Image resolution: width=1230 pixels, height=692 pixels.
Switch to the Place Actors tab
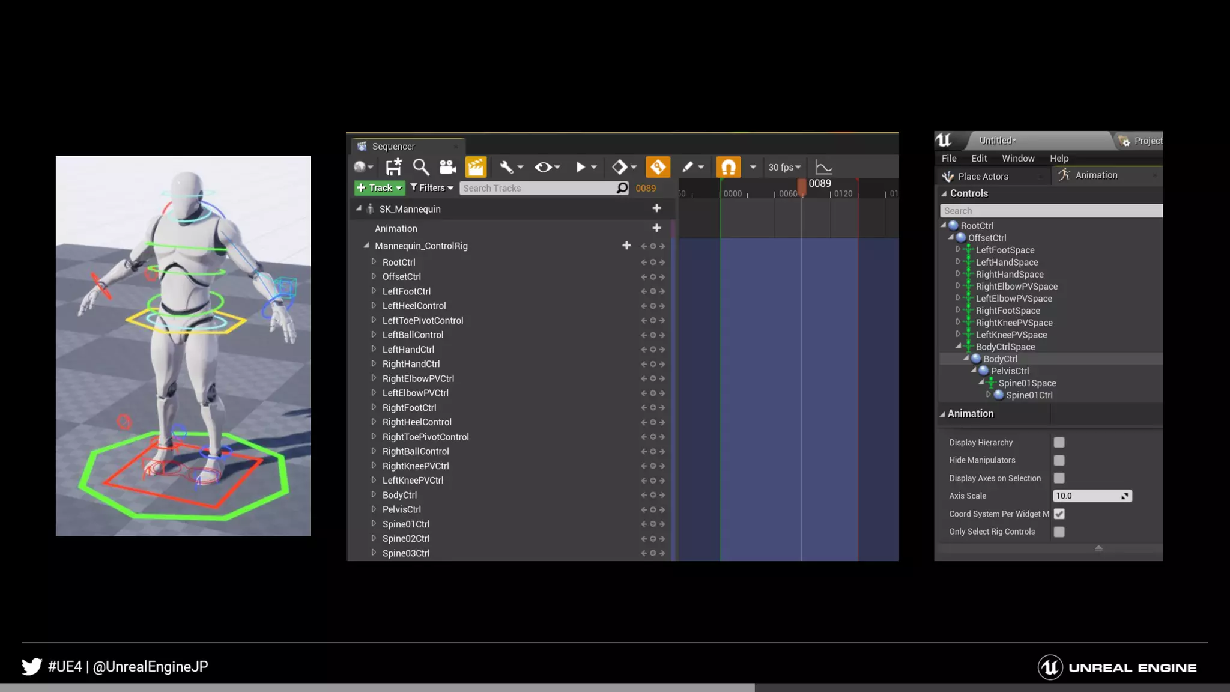[x=983, y=176]
